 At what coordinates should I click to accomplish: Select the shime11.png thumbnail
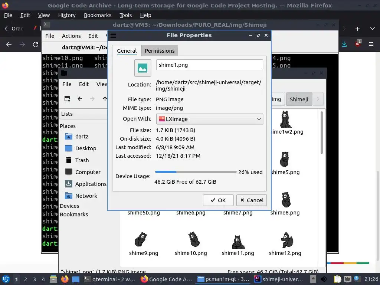tap(238, 242)
